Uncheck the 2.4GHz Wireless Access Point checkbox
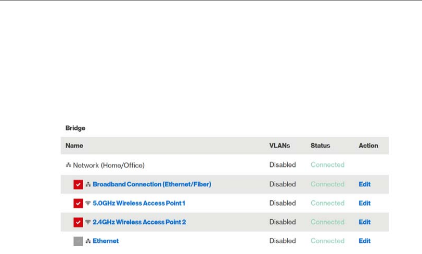The width and height of the screenshot is (422, 254). click(x=78, y=222)
